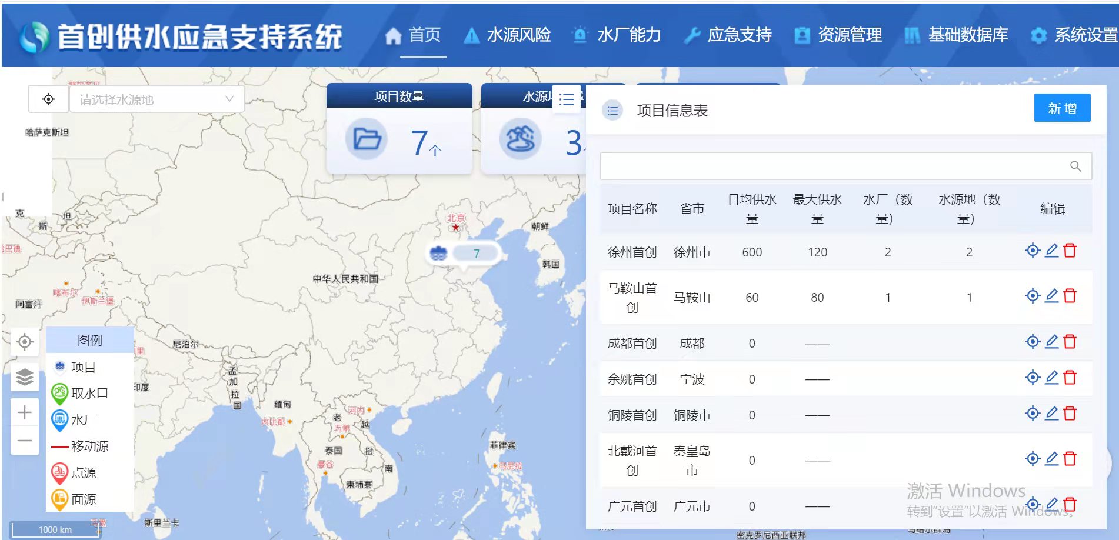Click the 项目数量 folder icon
Image resolution: width=1119 pixels, height=540 pixels.
coord(367,139)
